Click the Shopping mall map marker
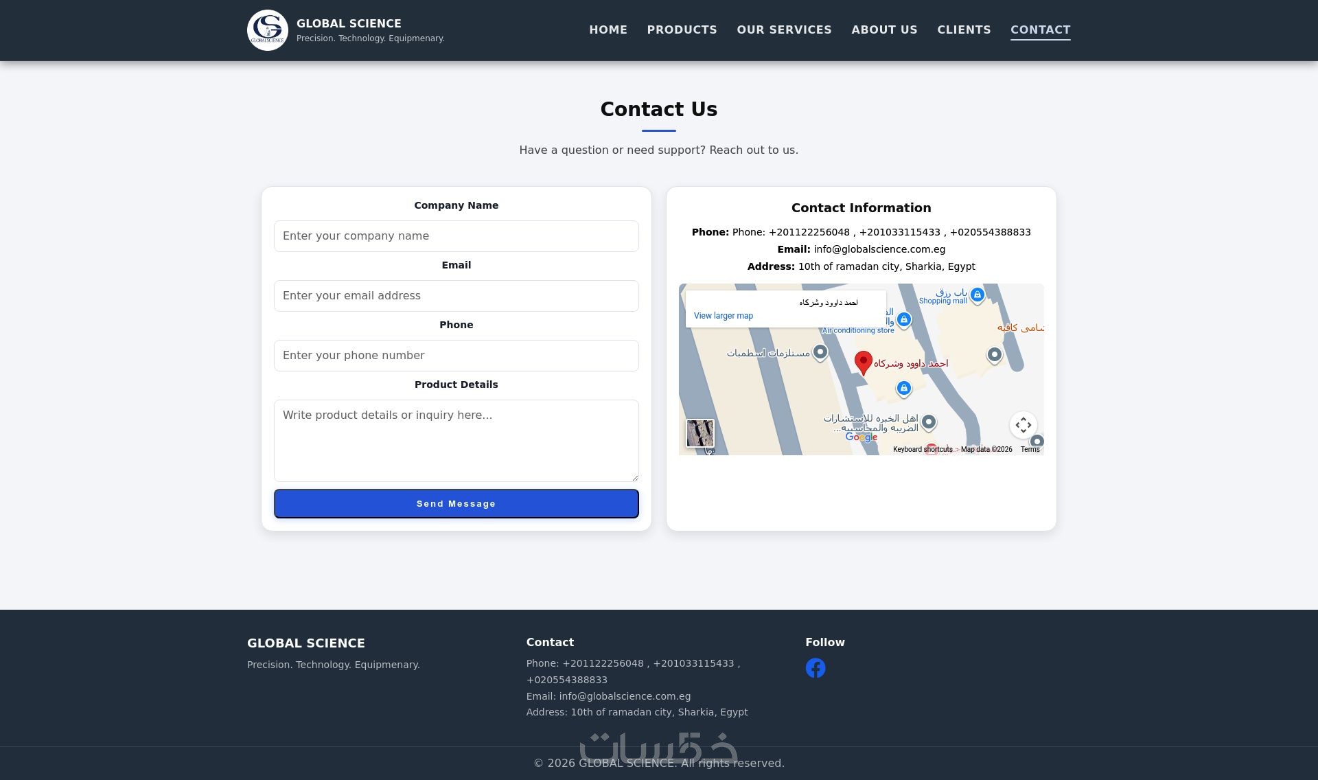Image resolution: width=1318 pixels, height=780 pixels. pos(977,295)
